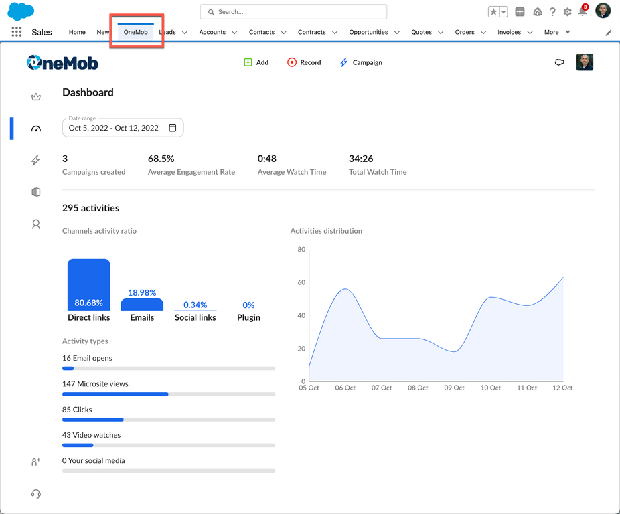This screenshot has height=514, width=620.
Task: Click the Salesforce cloud icon in OneMob header
Action: tap(560, 62)
